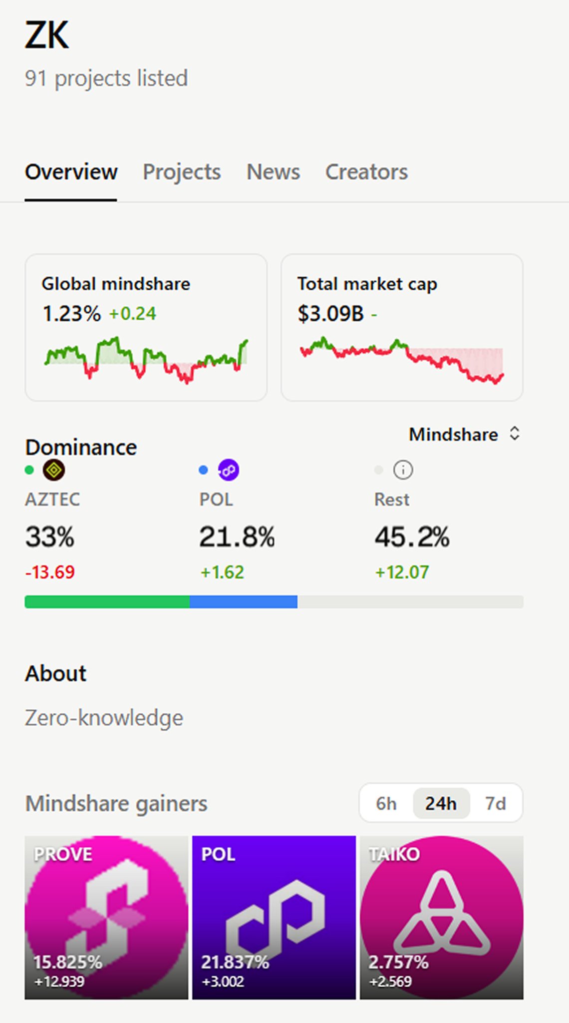The width and height of the screenshot is (569, 1023).
Task: Click the blue POL dominance bar segment
Action: 244,602
